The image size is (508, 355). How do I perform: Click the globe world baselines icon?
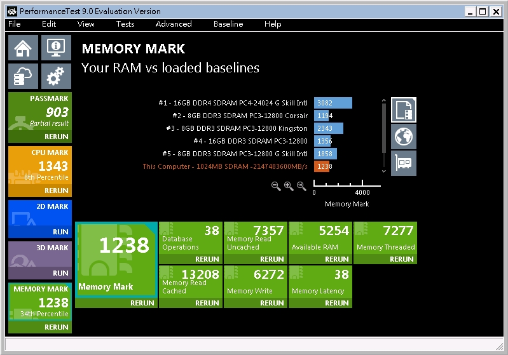(404, 137)
